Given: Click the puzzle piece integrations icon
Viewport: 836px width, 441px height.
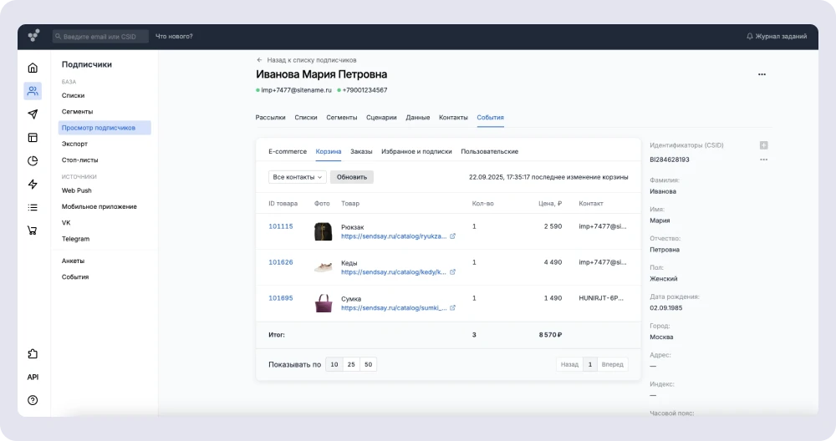Looking at the screenshot, I should click(33, 353).
